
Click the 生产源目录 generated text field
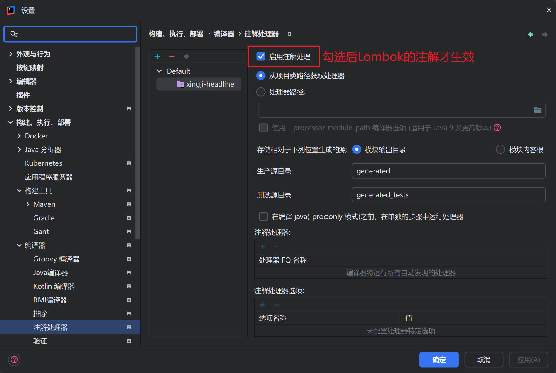[448, 171]
